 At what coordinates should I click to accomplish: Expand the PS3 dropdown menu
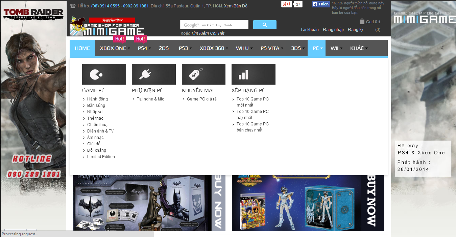tap(185, 48)
